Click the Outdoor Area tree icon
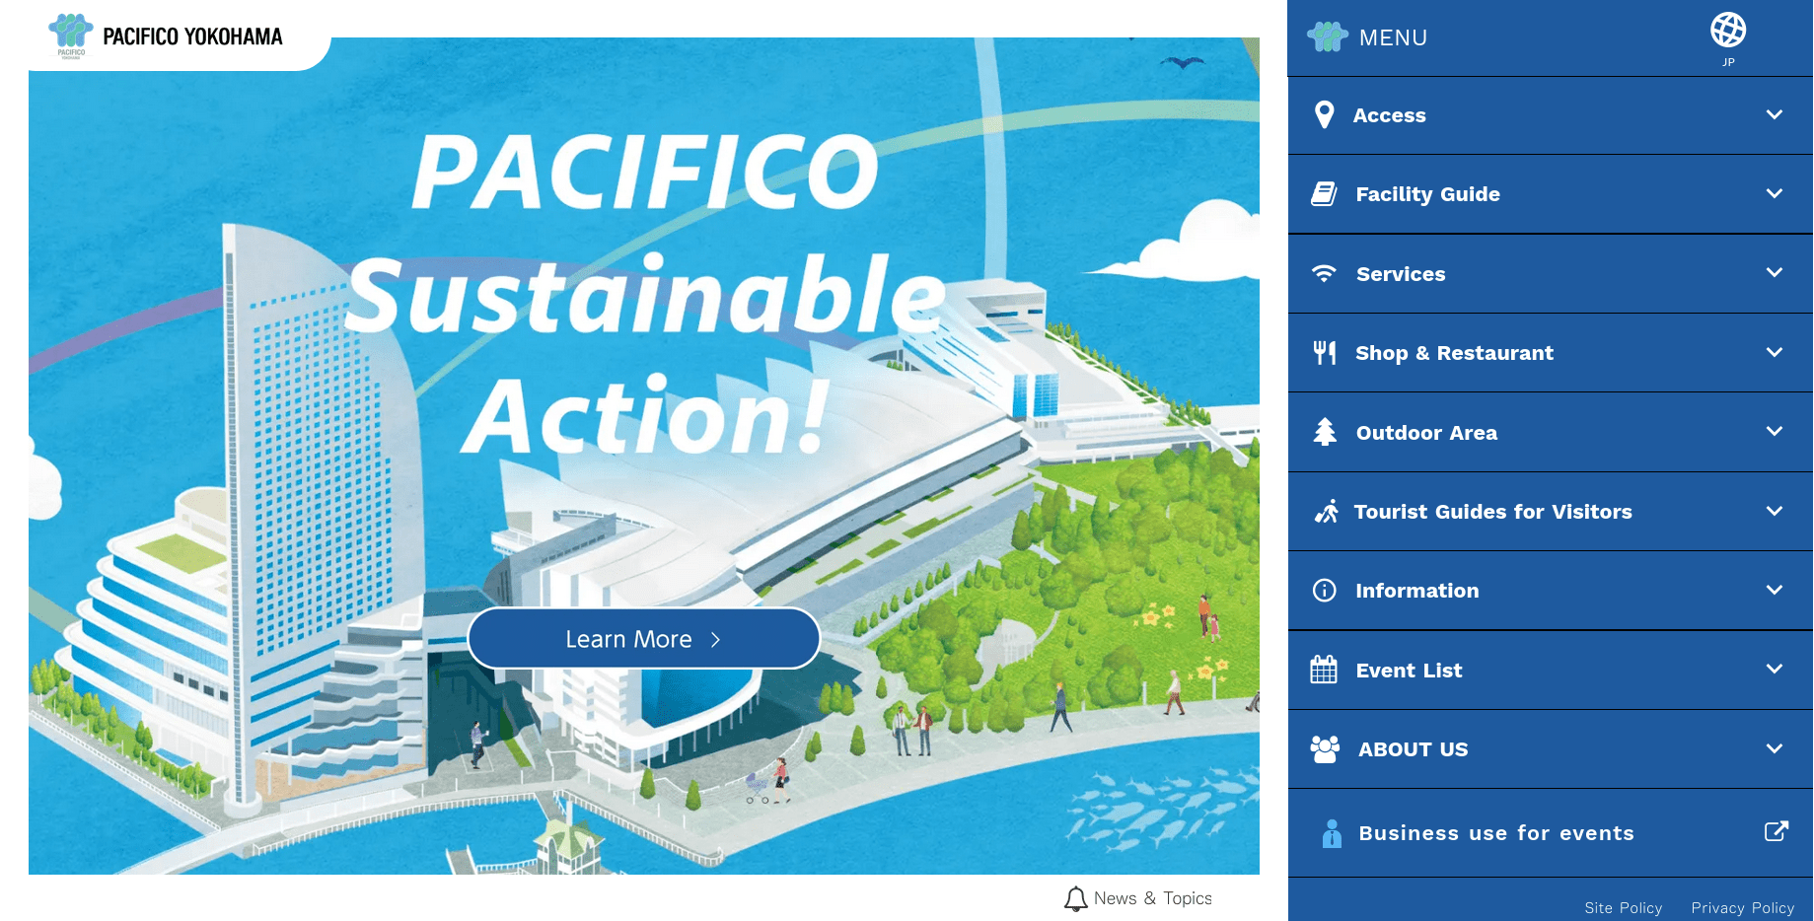The width and height of the screenshot is (1814, 921). click(x=1325, y=432)
